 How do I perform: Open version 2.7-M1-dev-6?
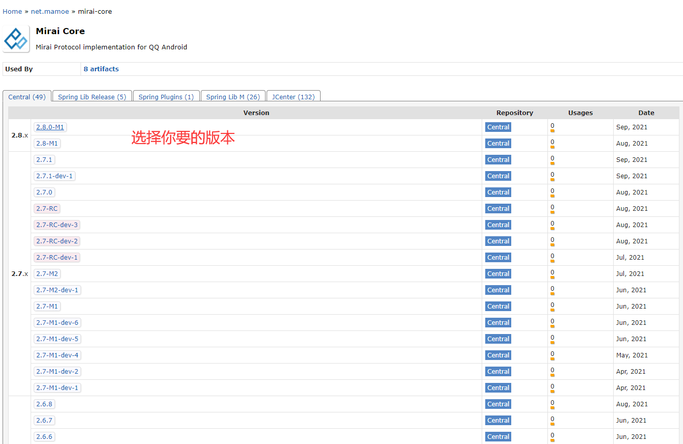click(58, 323)
